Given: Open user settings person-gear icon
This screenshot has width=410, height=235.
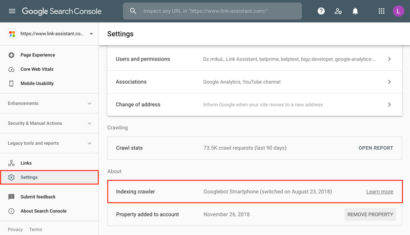Looking at the screenshot, I should (x=338, y=11).
